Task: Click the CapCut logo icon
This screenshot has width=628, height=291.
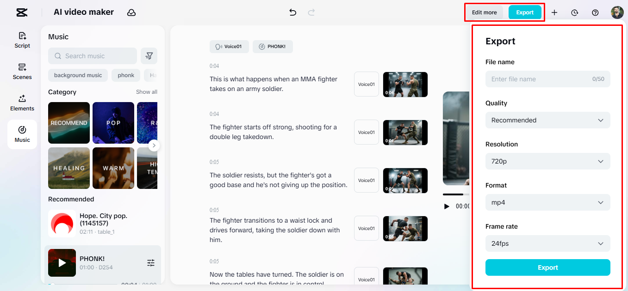Action: pyautogui.click(x=21, y=12)
